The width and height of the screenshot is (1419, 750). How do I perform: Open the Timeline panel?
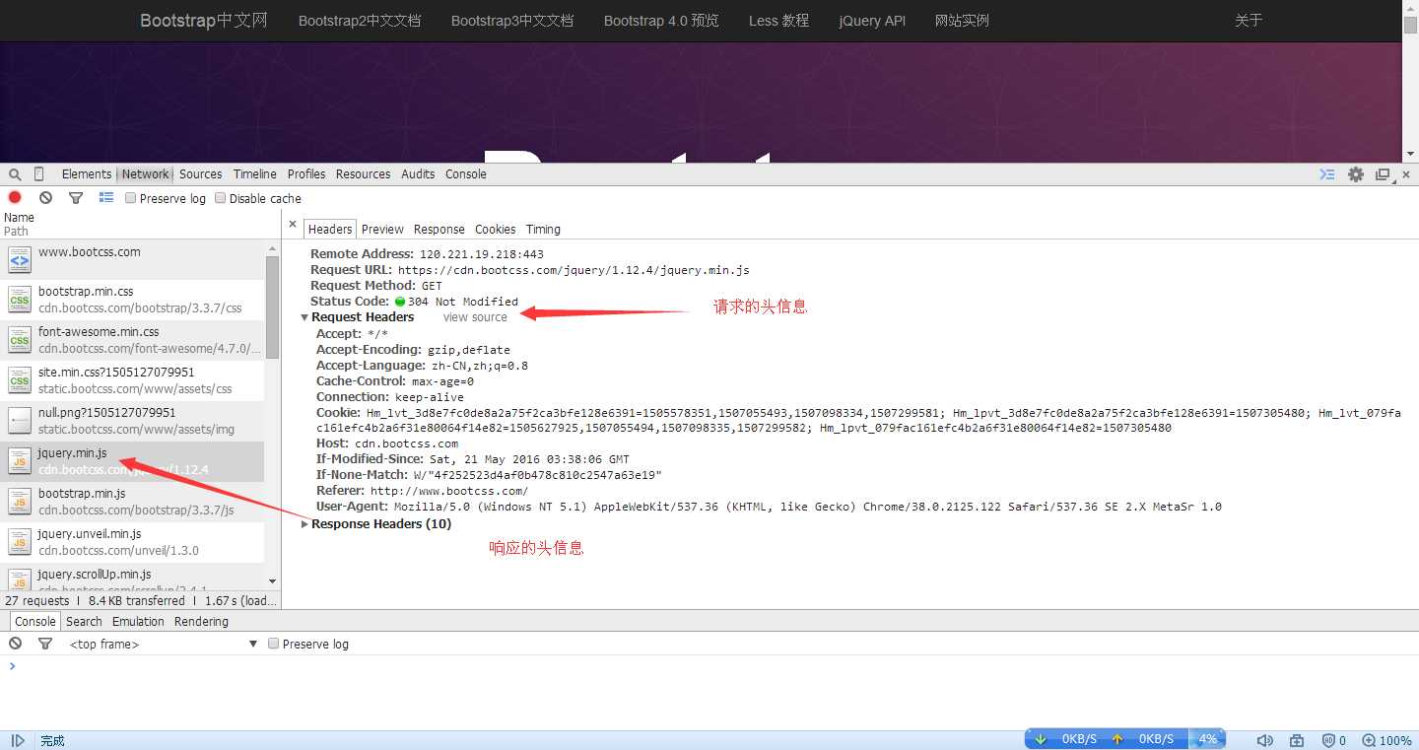(255, 174)
